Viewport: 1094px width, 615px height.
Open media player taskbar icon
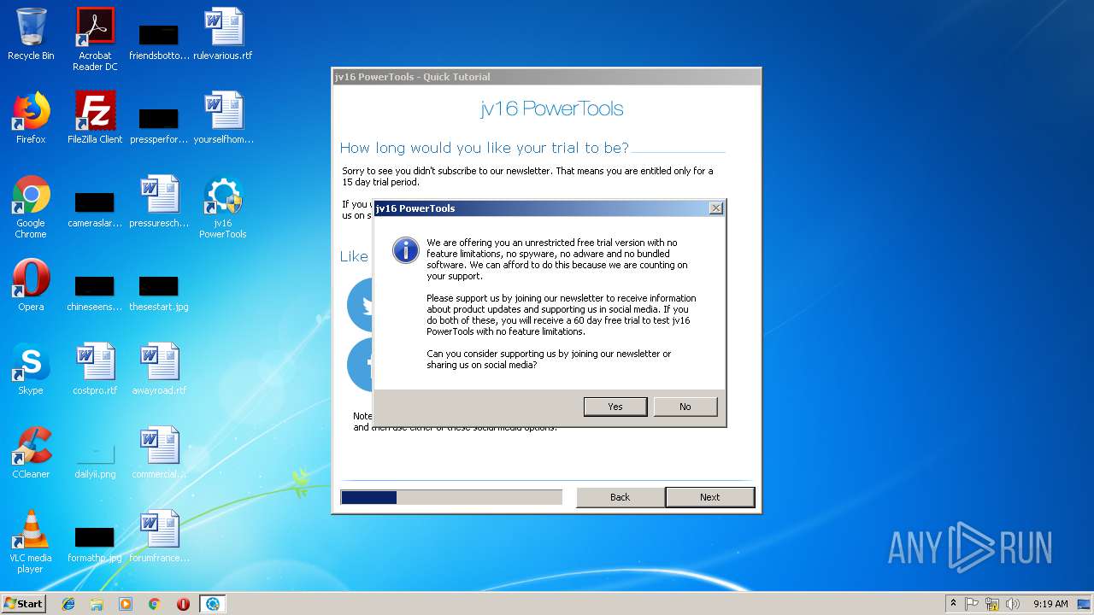pos(126,604)
